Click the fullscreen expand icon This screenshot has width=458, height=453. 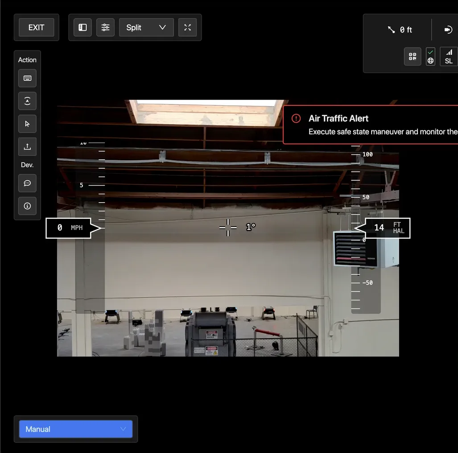coord(187,28)
